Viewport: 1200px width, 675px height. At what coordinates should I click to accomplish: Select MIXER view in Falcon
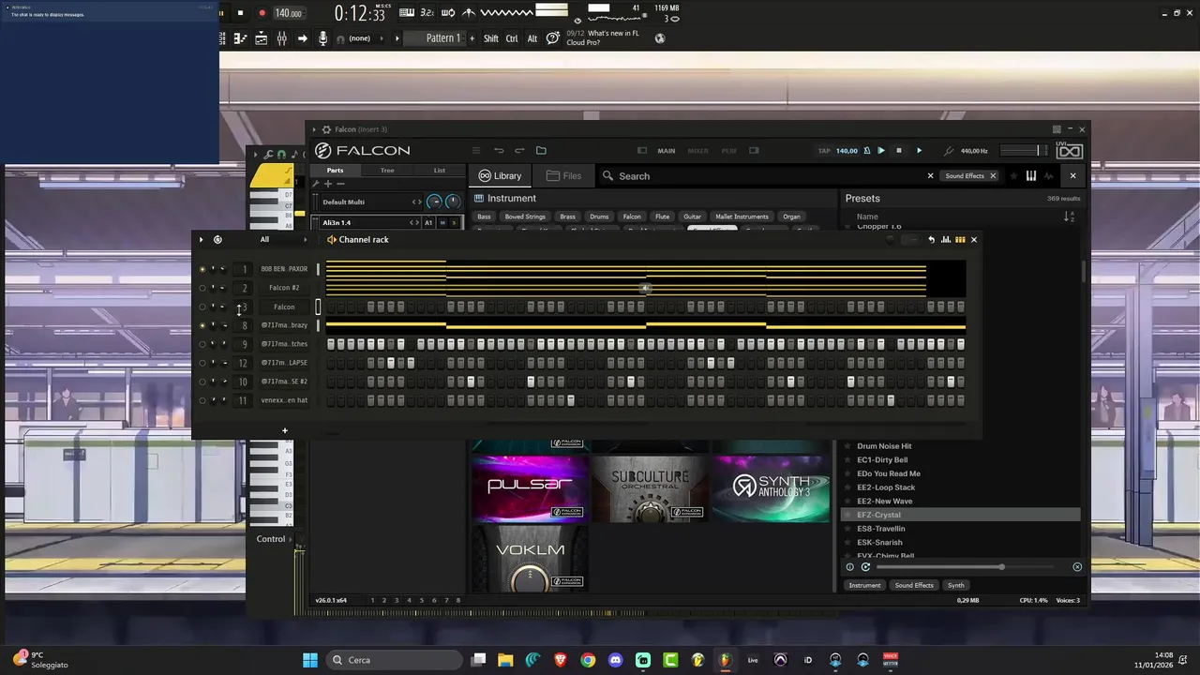(x=698, y=150)
